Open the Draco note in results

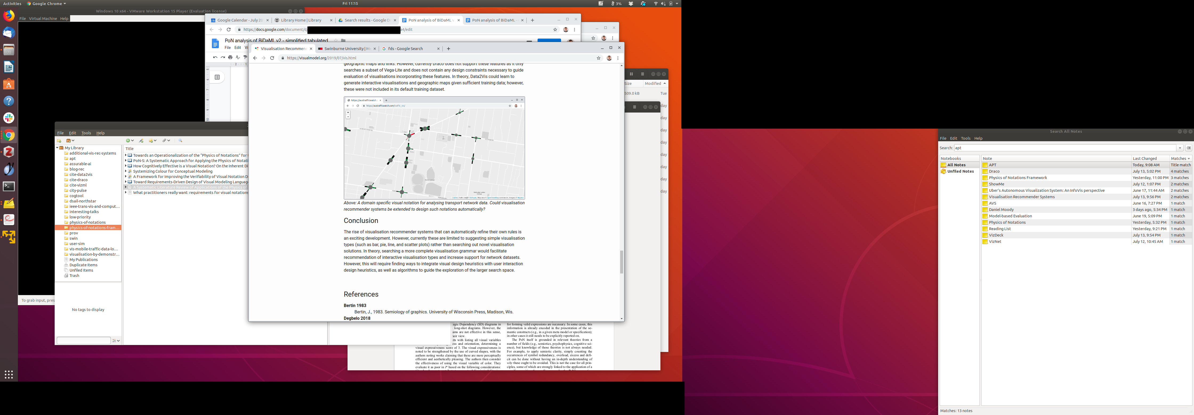994,171
